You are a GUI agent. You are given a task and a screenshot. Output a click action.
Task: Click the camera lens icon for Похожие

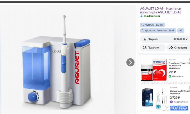click(145, 47)
